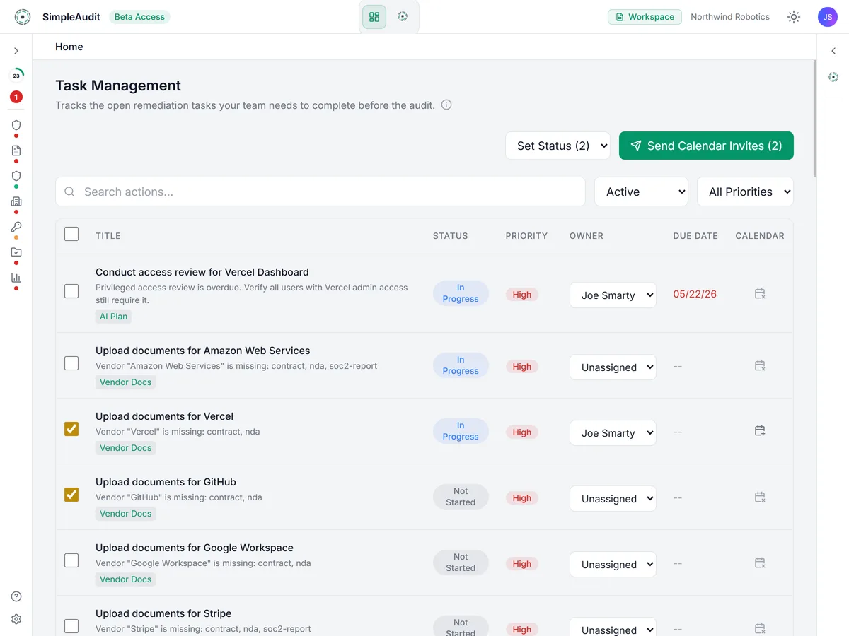Toggle the select-all checkbox in header

(71, 234)
